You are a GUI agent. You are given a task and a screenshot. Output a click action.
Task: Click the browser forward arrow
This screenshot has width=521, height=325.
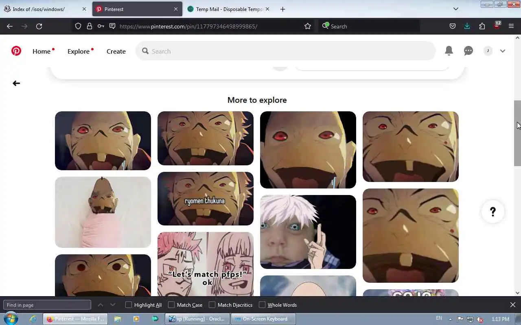pyautogui.click(x=24, y=26)
